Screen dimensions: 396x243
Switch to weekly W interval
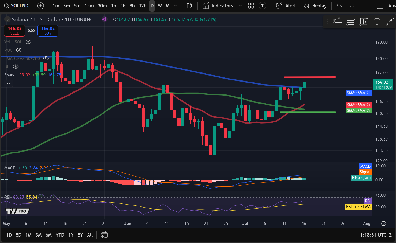(160, 6)
